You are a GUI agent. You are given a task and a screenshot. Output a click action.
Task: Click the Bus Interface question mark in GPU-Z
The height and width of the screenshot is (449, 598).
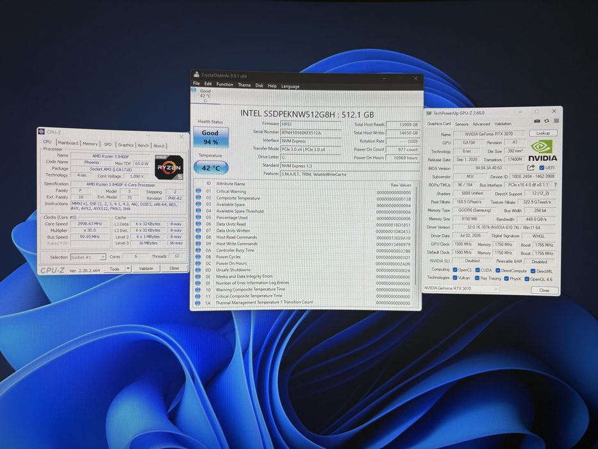coord(555,185)
